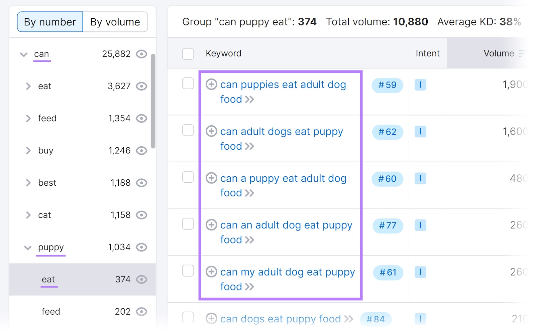
Task: Collapse the "can" keyword group
Action: tap(23, 54)
